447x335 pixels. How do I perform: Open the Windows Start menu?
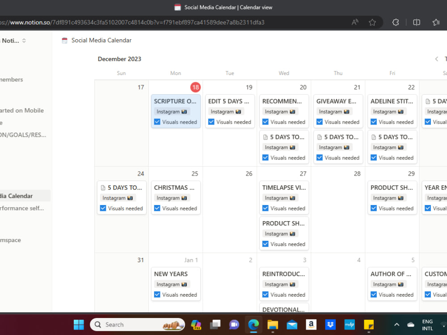click(79, 324)
